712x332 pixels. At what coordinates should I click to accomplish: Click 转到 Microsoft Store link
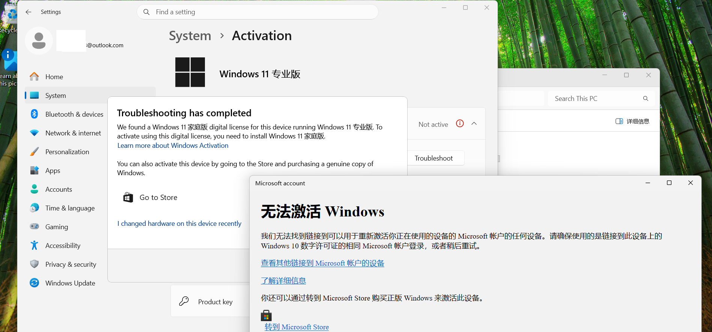[297, 327]
